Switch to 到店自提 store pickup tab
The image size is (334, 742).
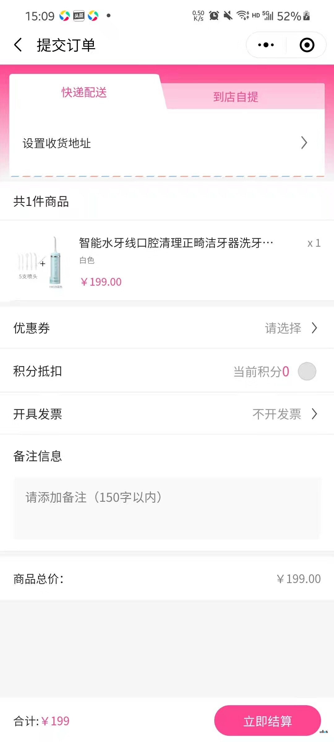click(x=236, y=97)
